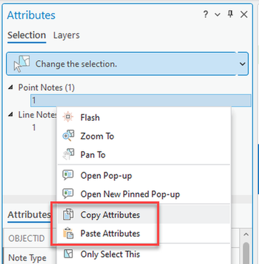
Task: Select feature 1 under Line Notes
Action: pos(34,127)
